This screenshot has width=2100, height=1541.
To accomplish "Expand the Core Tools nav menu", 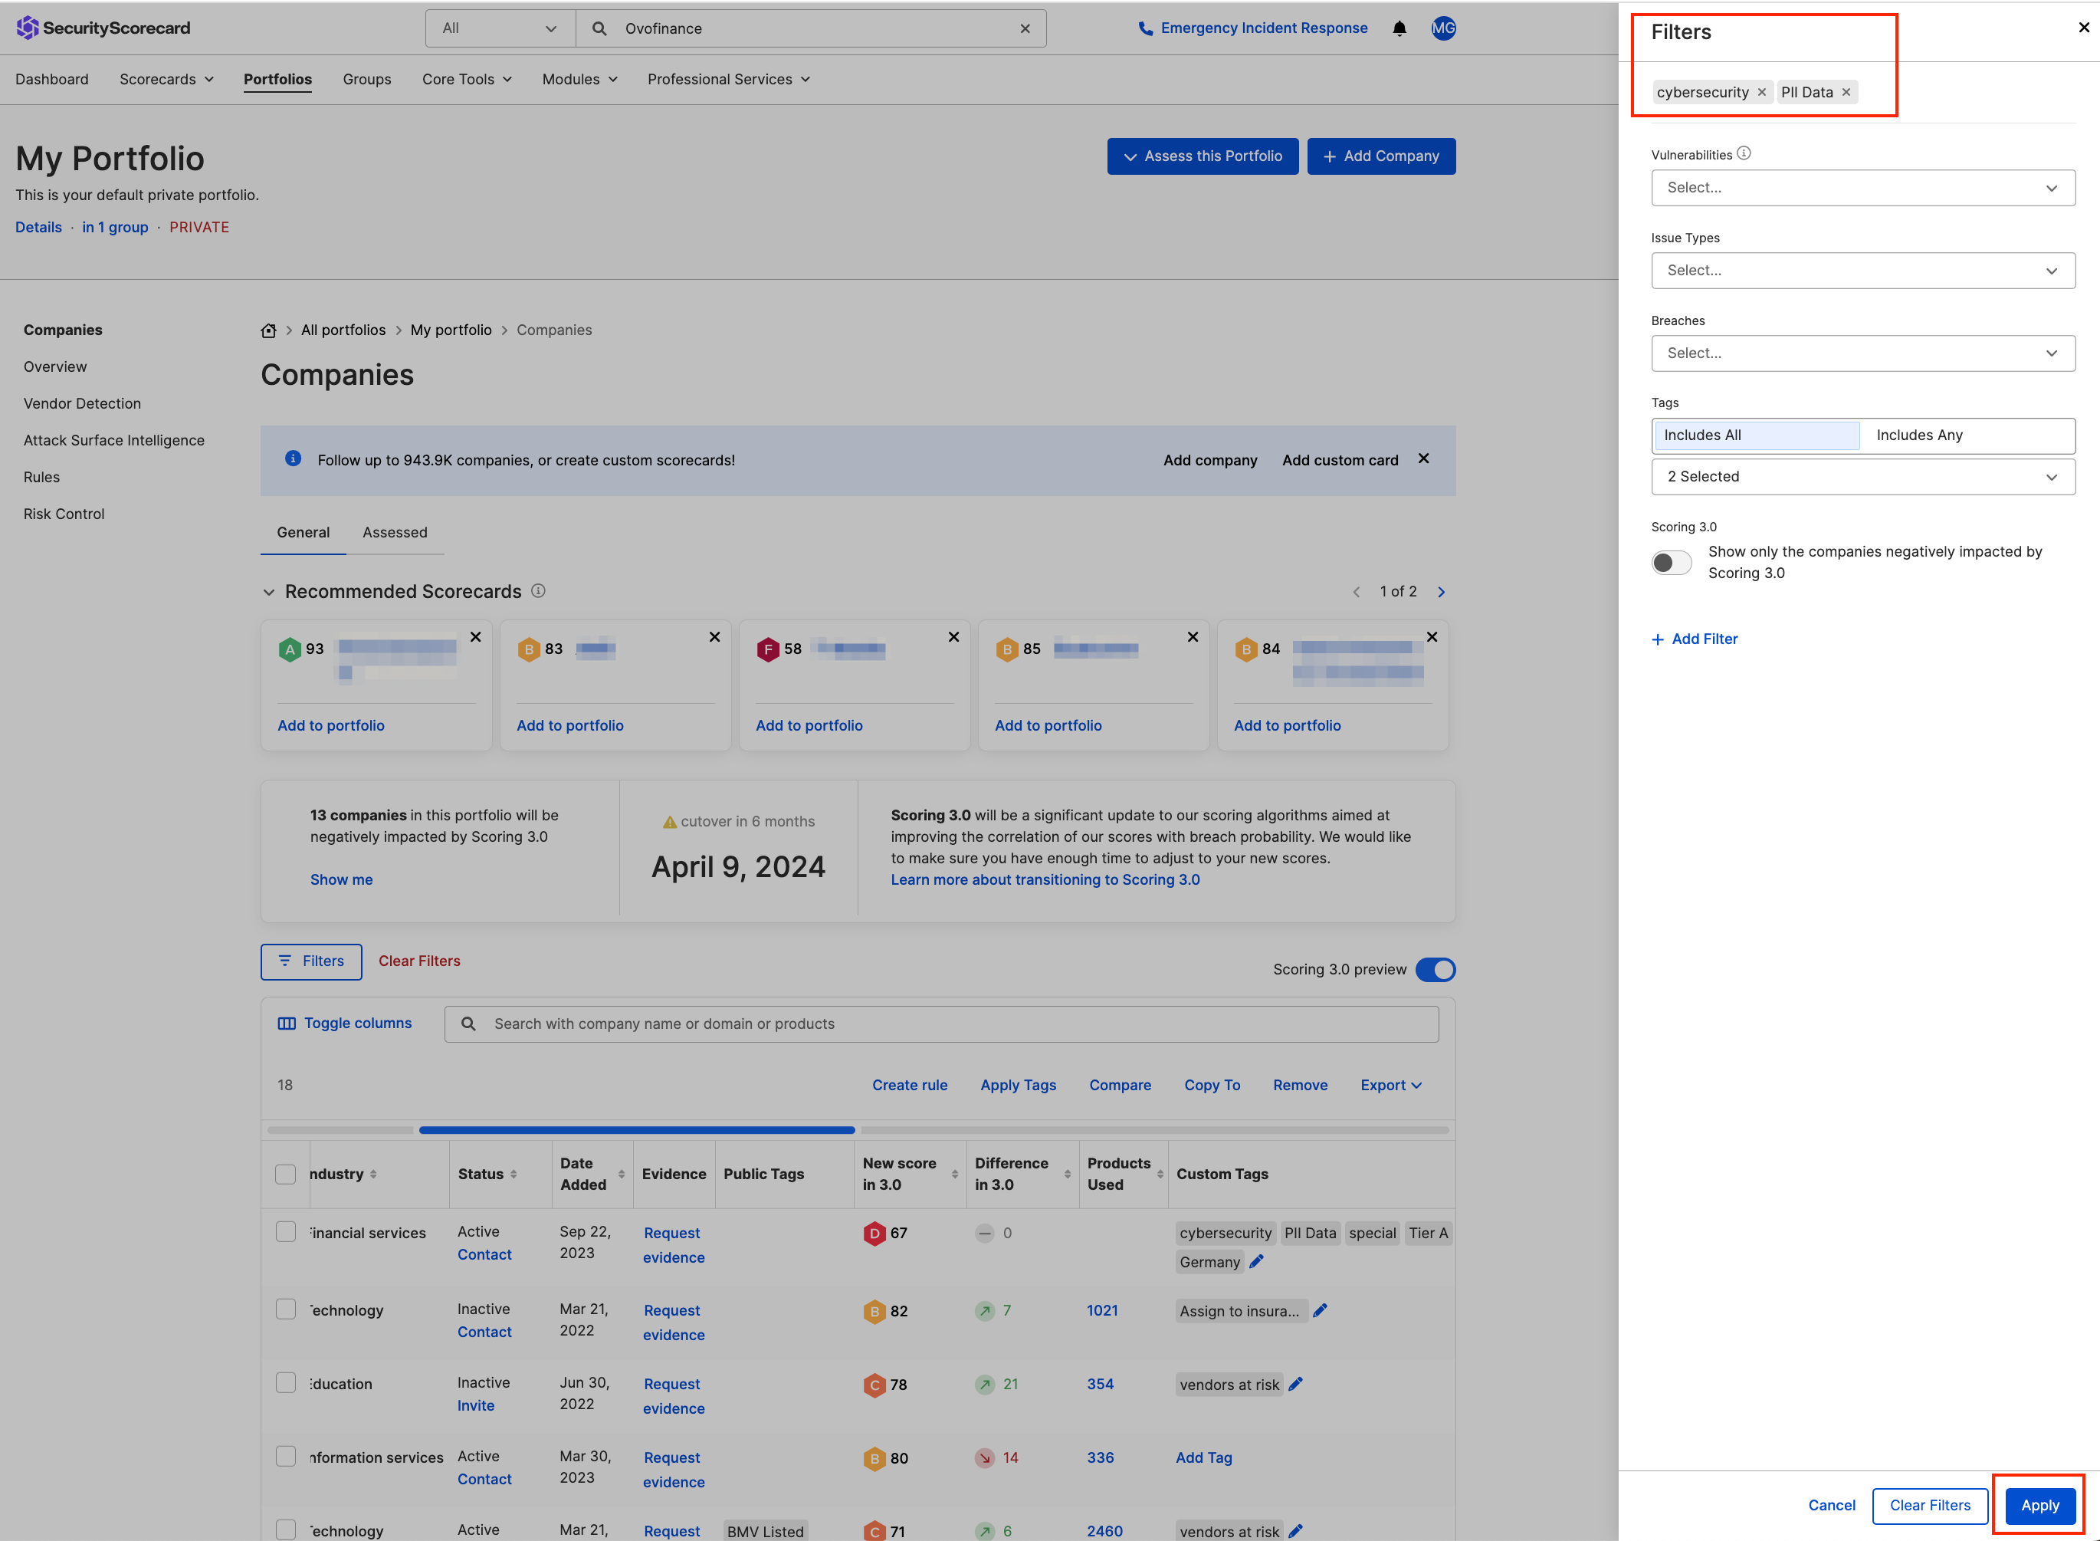I will (x=466, y=79).
